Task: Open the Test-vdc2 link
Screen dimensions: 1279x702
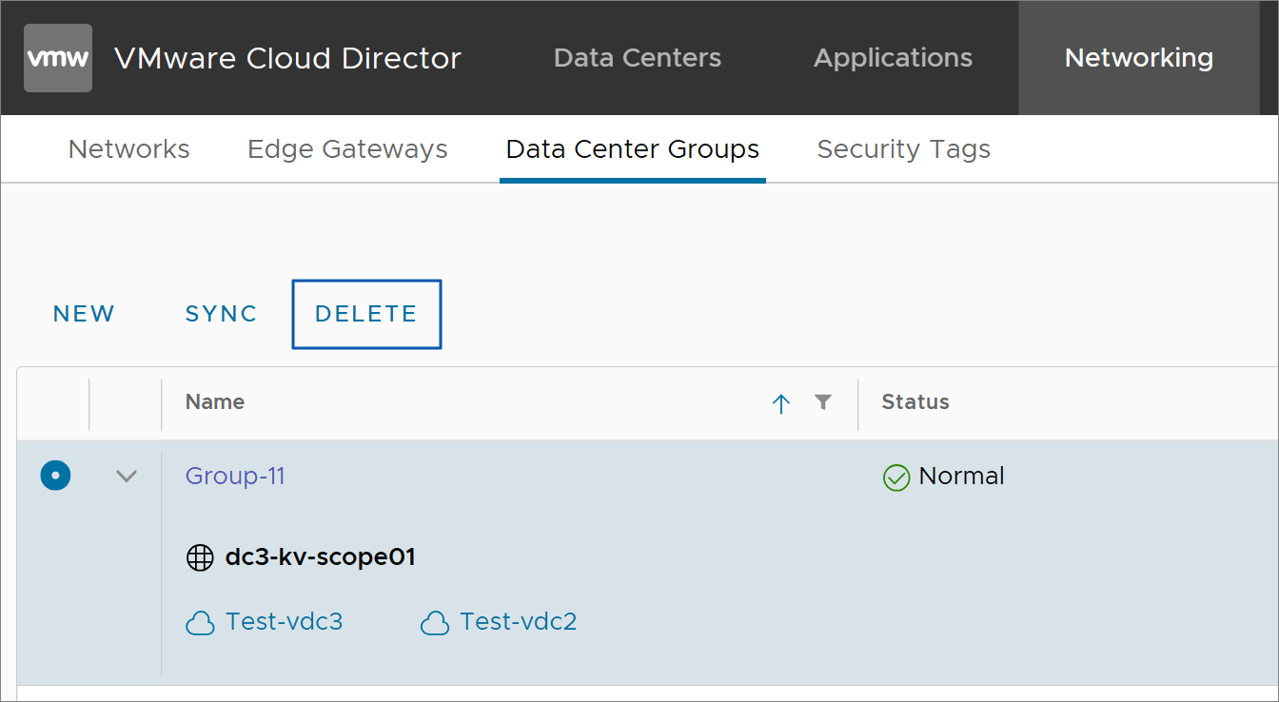Action: (x=519, y=622)
